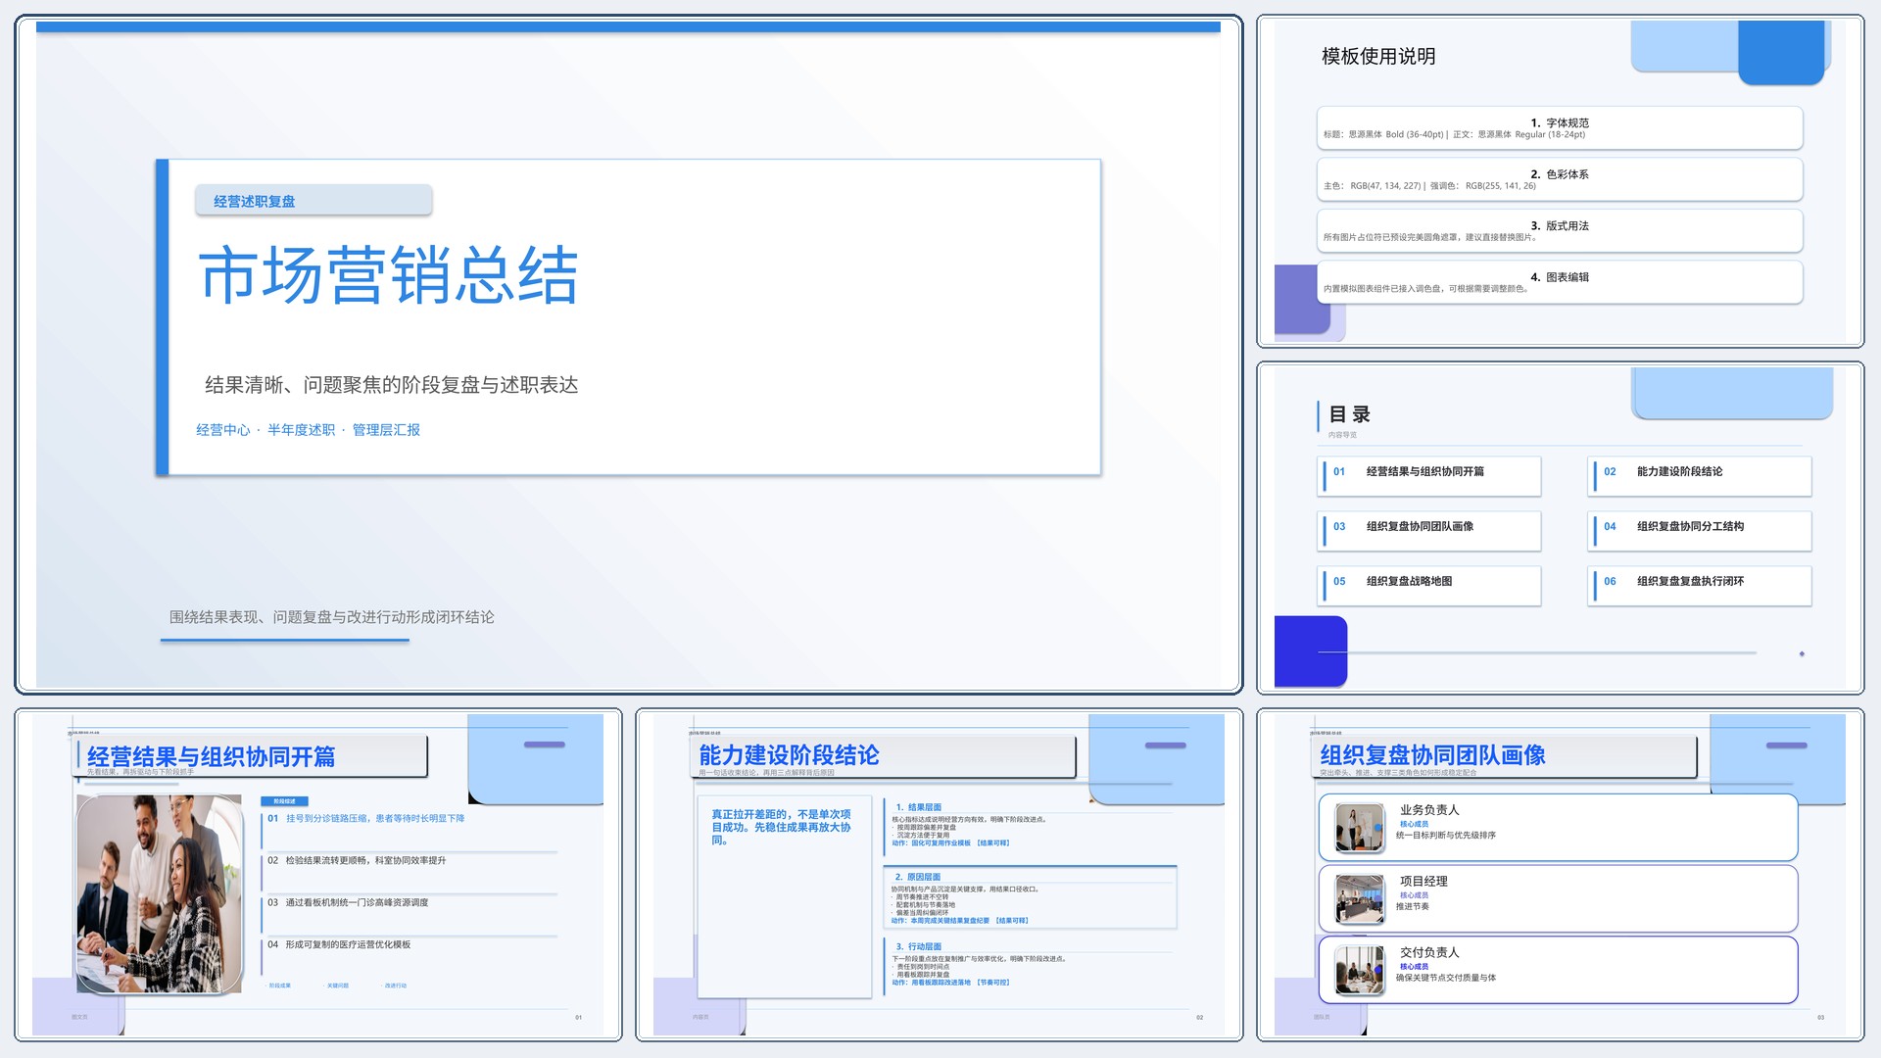Open contents entry 01 经营结果与组织协同开篇
This screenshot has height=1058, width=1881.
[1430, 476]
